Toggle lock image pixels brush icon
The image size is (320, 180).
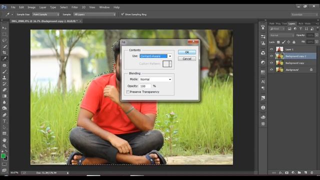pyautogui.click(x=283, y=42)
